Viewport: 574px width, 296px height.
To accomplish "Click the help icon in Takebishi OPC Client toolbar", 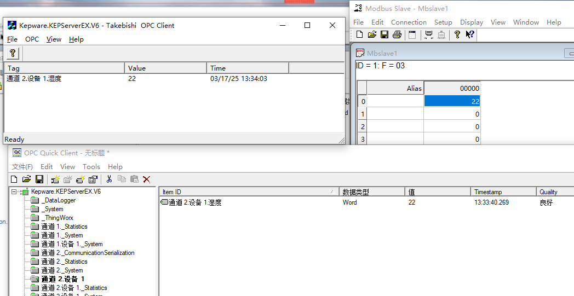I will tap(13, 54).
